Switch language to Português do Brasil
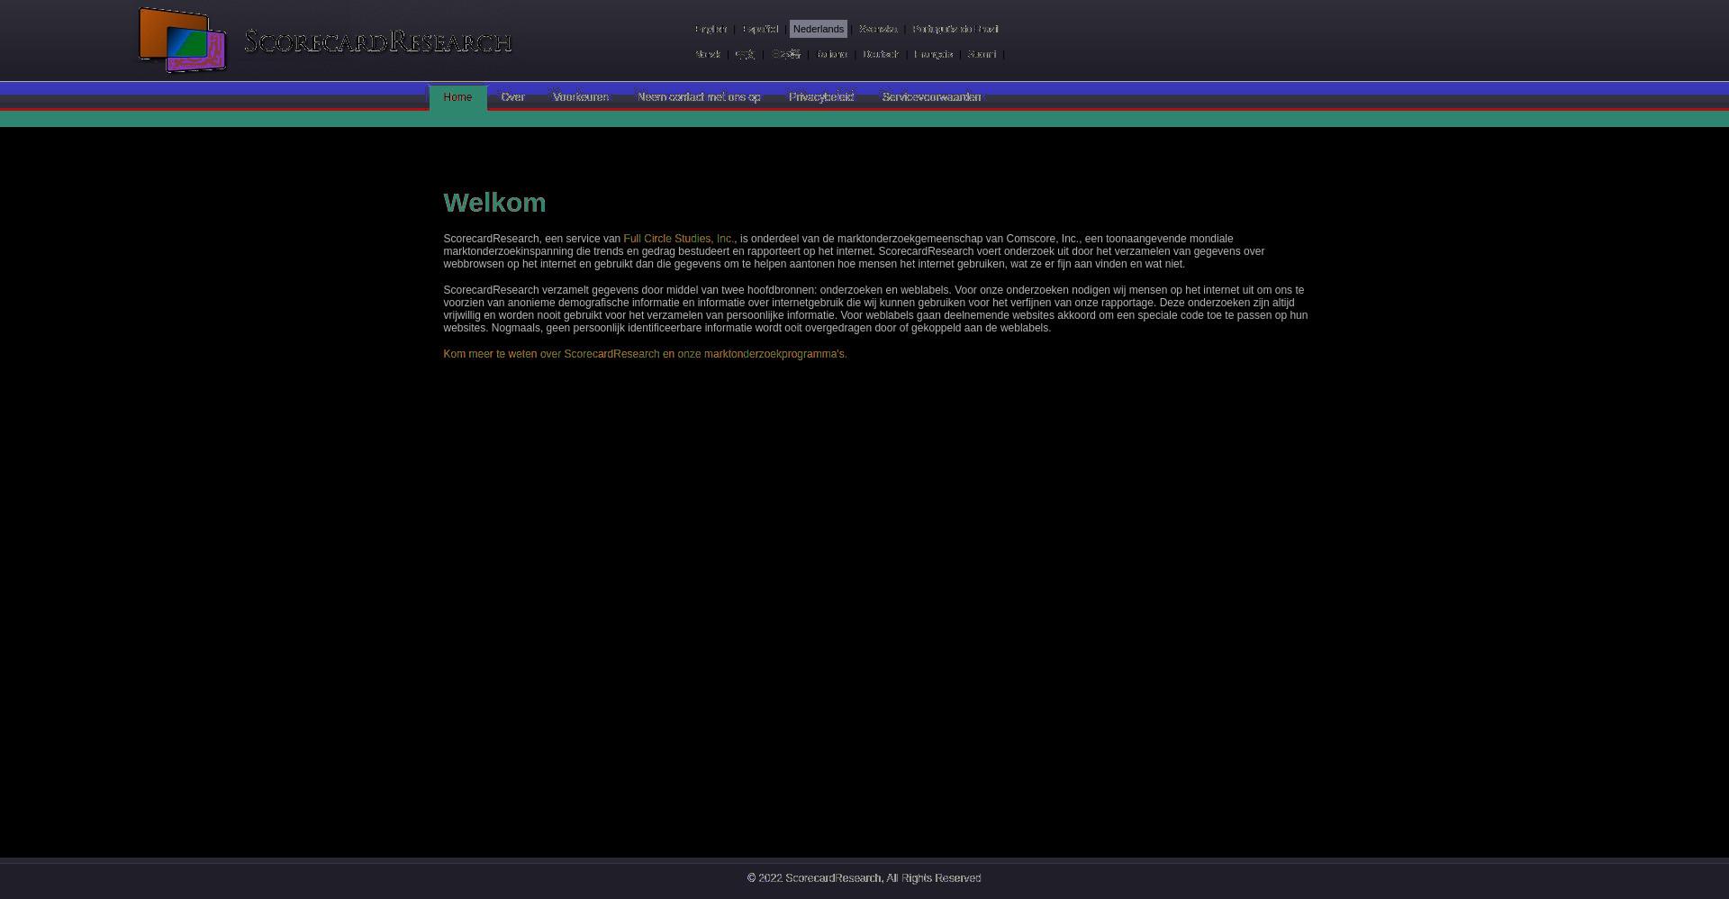Image resolution: width=1729 pixels, height=899 pixels. click(x=955, y=29)
